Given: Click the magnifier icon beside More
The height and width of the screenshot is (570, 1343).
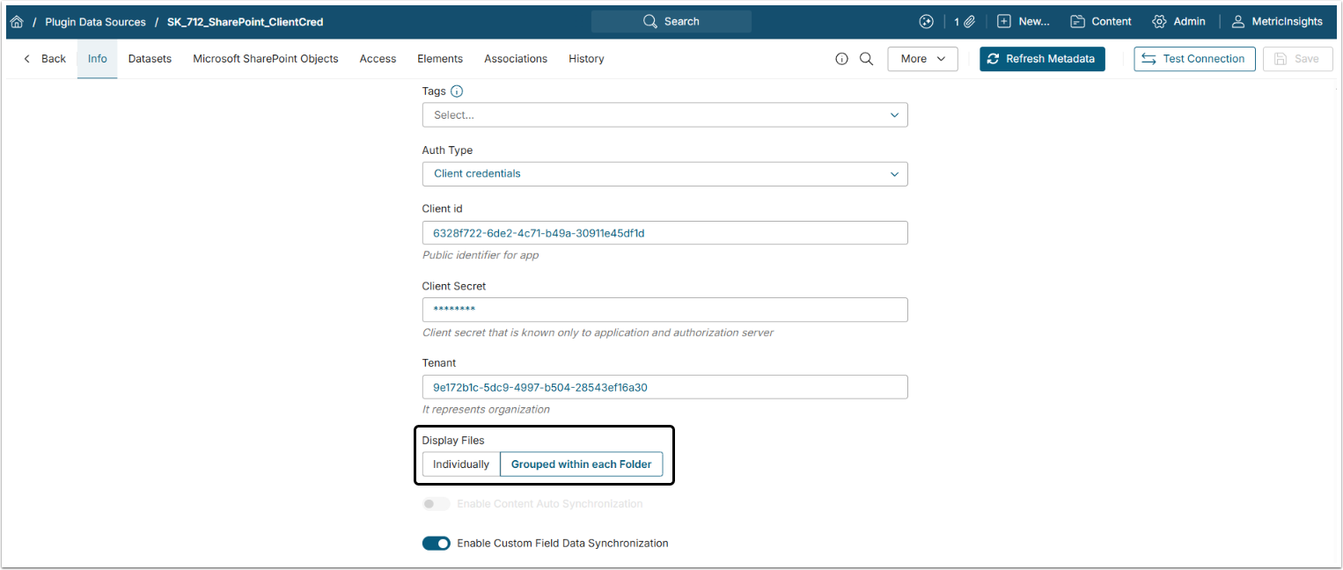Looking at the screenshot, I should tap(866, 59).
